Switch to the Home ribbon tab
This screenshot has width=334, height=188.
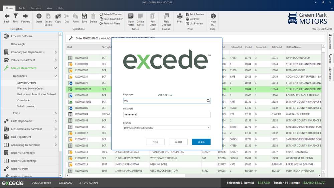(9, 8)
